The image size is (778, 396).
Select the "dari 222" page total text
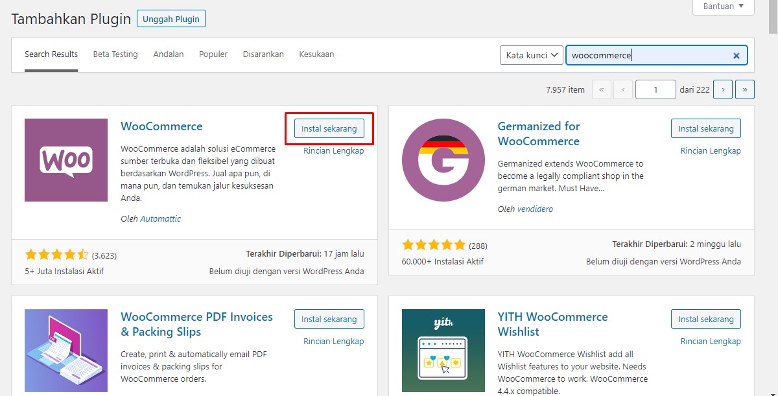695,90
